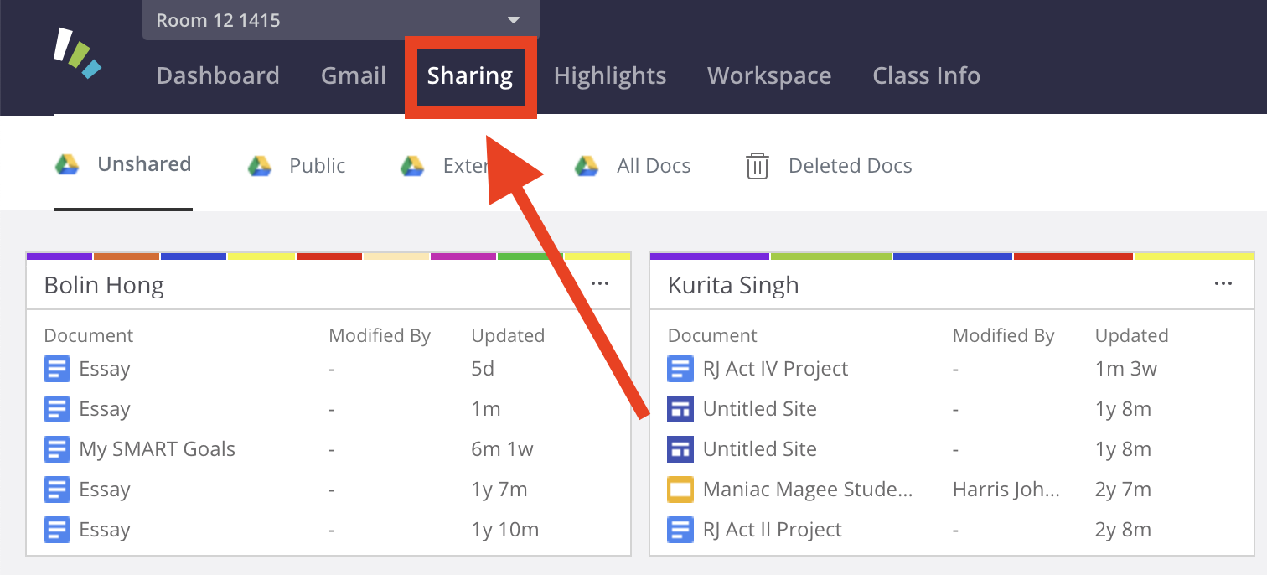Open the My SMART Goals document
The image size is (1267, 575).
coord(158,449)
